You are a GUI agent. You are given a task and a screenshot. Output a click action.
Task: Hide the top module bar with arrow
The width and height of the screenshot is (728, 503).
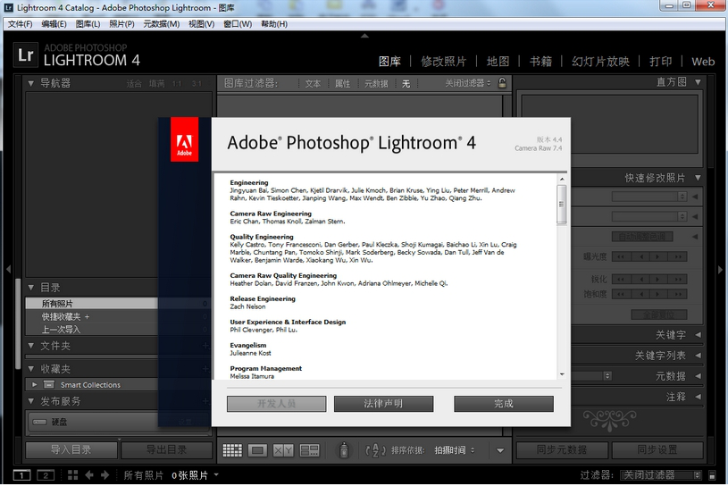[365, 36]
